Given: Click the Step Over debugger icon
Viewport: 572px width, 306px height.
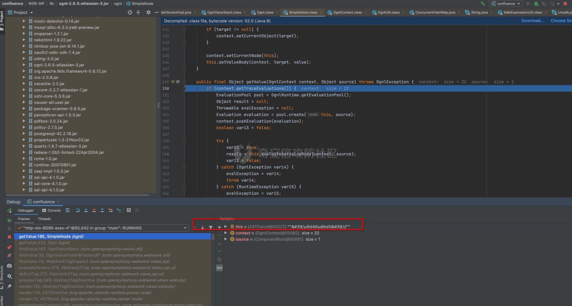Looking at the screenshot, I should tap(78, 210).
